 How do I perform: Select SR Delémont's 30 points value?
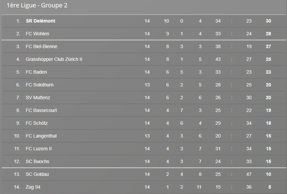click(268, 21)
